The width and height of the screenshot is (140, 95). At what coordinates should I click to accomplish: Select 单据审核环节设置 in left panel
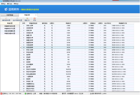pyautogui.click(x=10, y=28)
